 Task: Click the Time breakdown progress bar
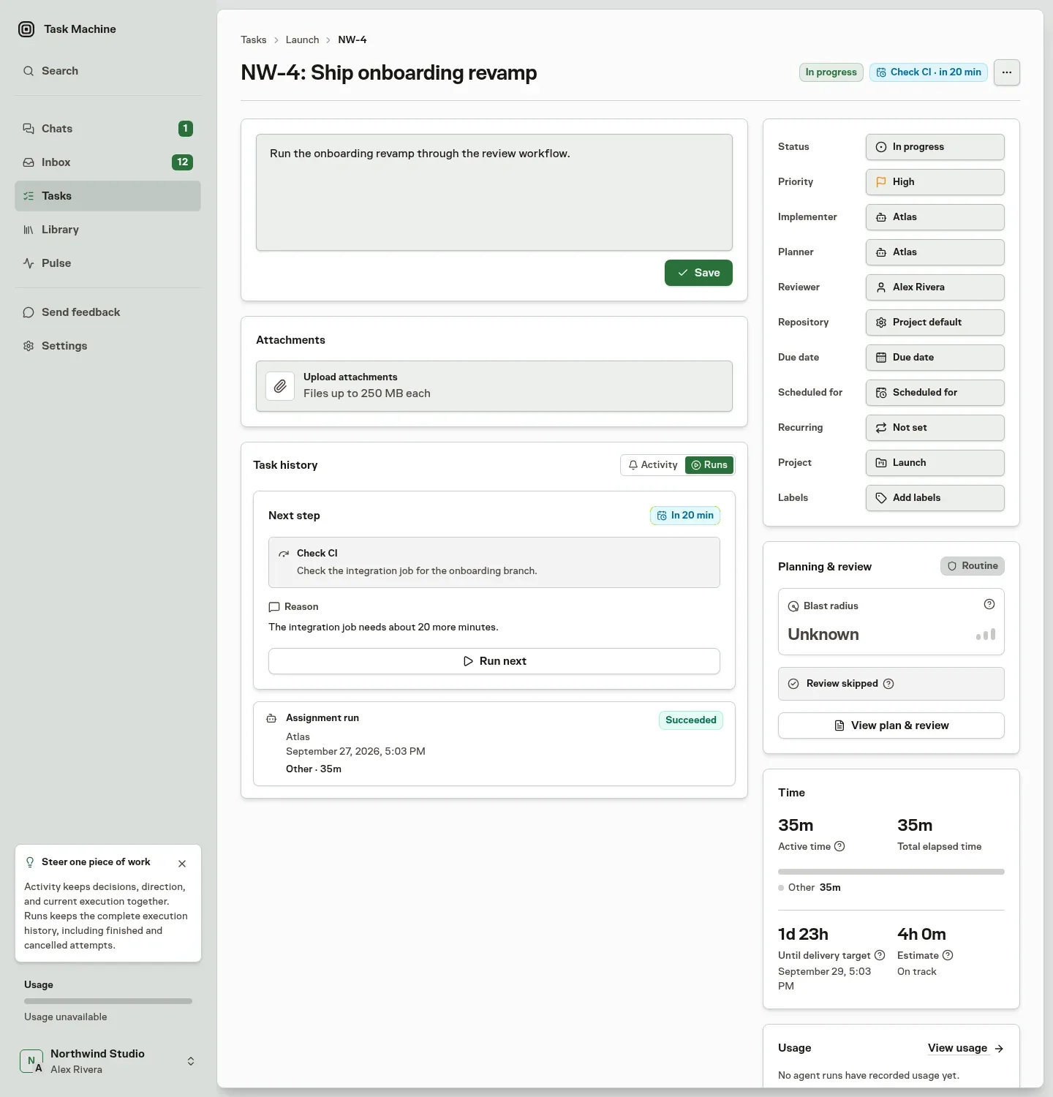click(x=891, y=872)
